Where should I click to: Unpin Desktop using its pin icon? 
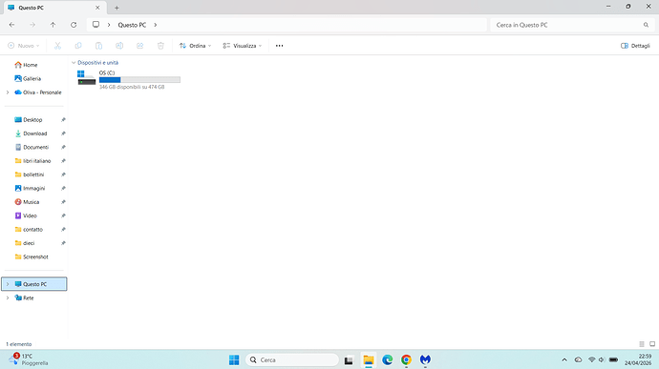pos(63,119)
